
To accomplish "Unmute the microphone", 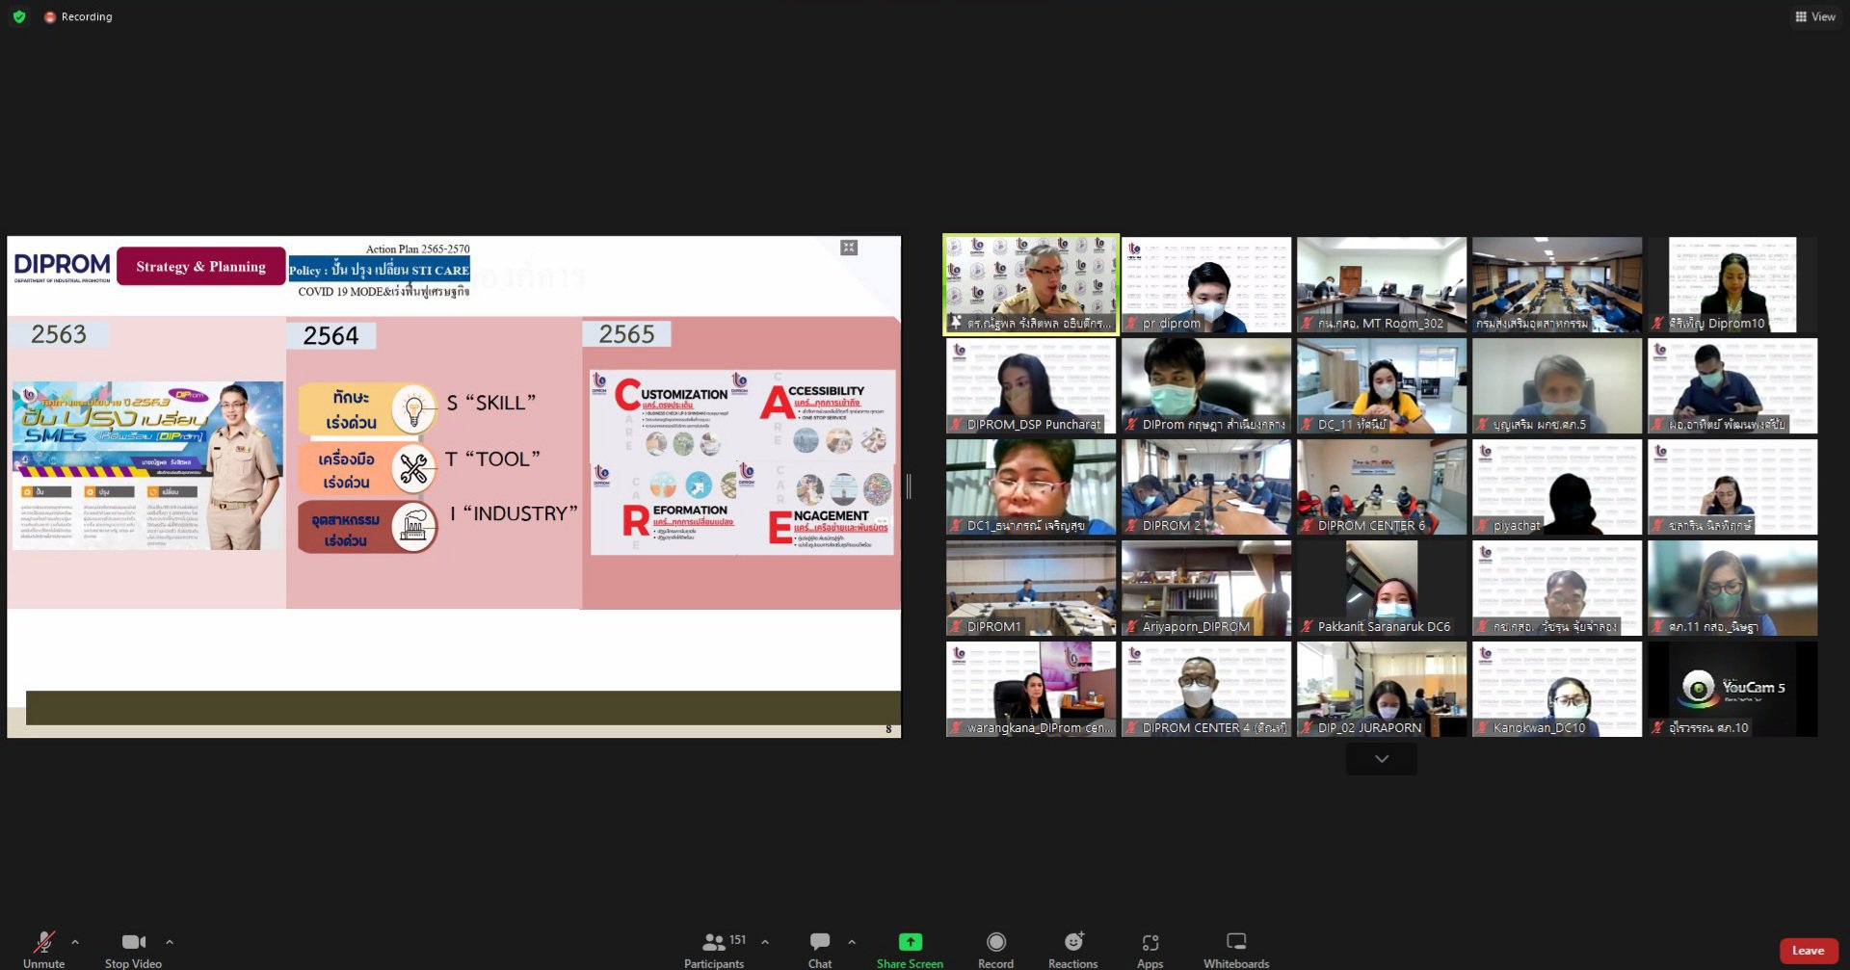I will click(x=43, y=949).
